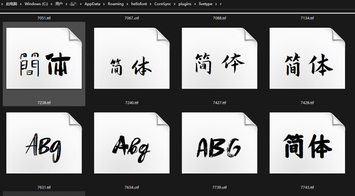Click the 7134.ttf file name label

(x=307, y=18)
